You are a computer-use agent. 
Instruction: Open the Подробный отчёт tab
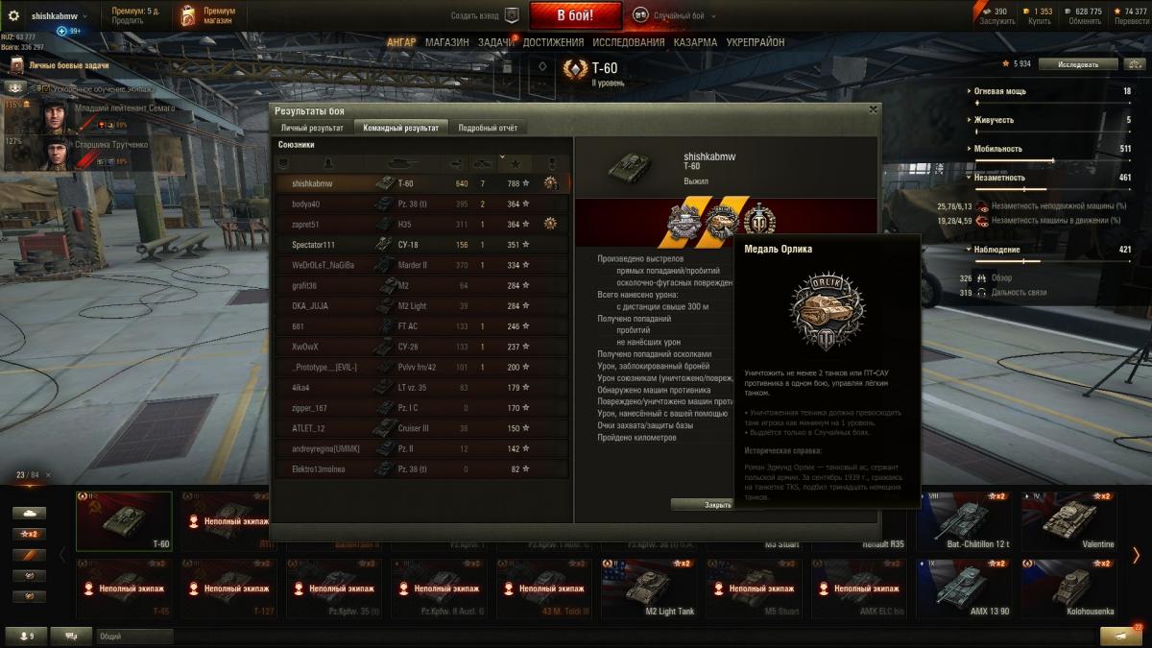[488, 128]
